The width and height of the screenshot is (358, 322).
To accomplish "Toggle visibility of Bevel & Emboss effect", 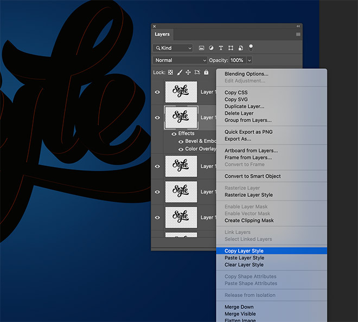I will pyautogui.click(x=181, y=141).
